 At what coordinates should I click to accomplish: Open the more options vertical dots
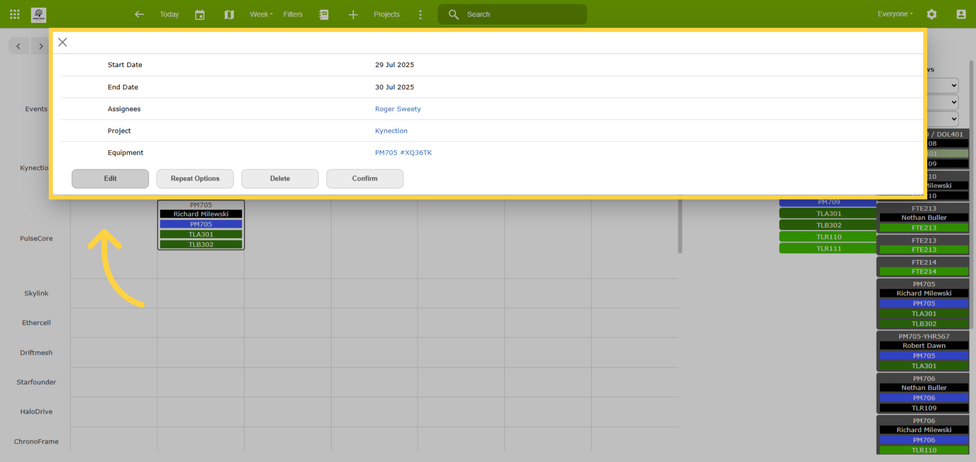pos(420,15)
